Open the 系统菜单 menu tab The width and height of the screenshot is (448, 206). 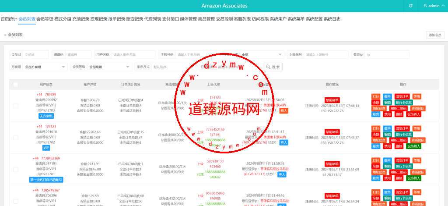coord(296,19)
